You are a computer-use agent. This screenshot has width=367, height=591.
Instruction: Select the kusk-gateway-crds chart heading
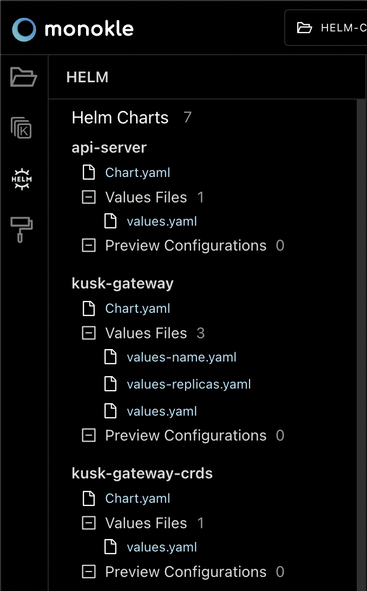[x=142, y=473]
